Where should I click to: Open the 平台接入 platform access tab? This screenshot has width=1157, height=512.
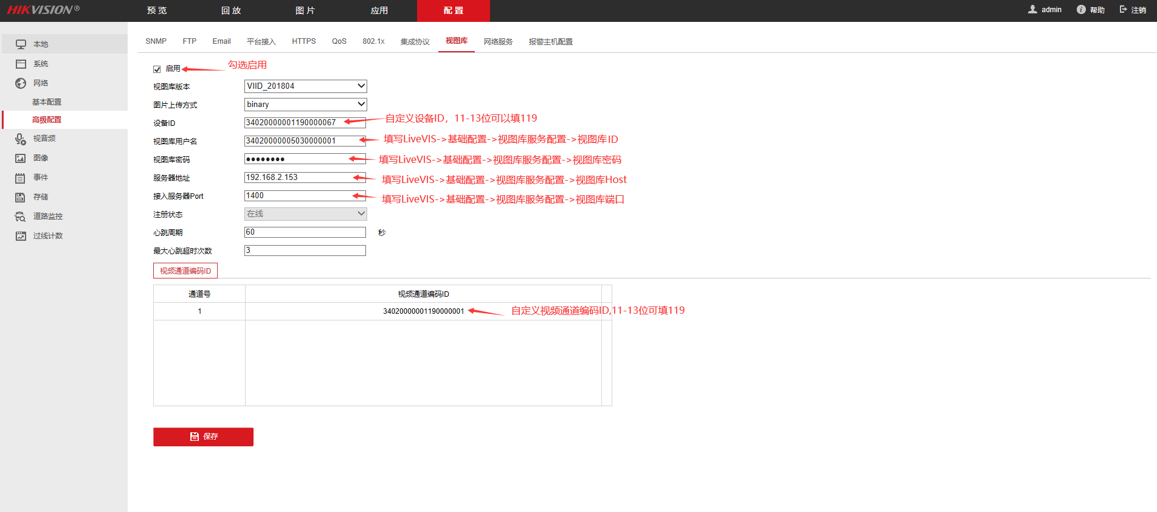click(261, 41)
